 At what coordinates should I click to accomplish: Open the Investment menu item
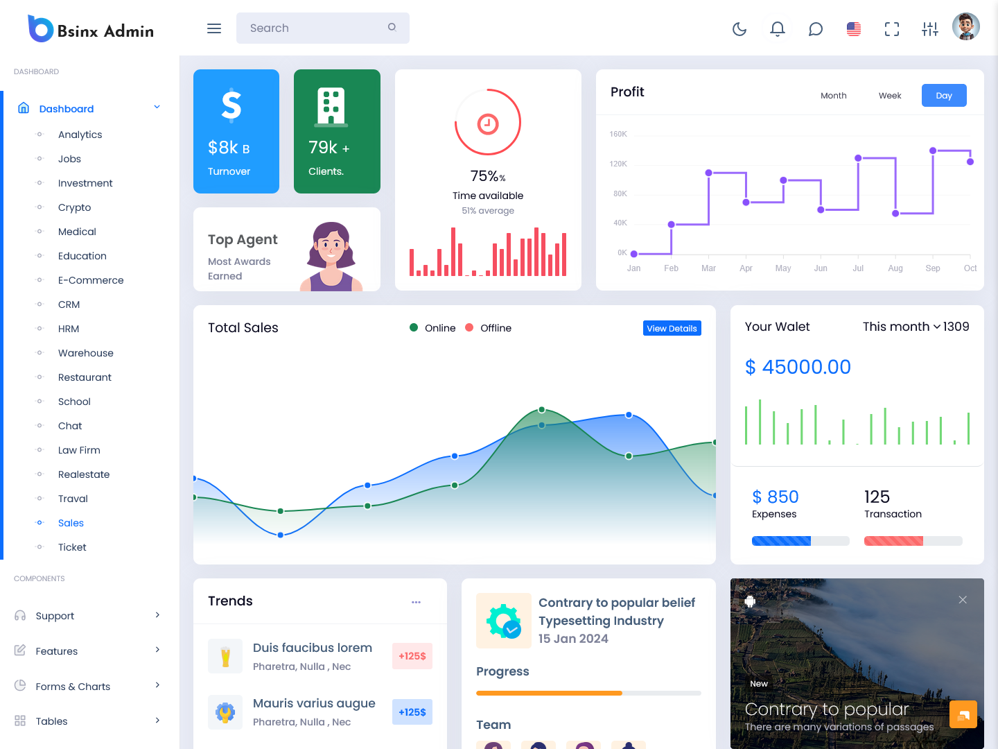coord(85,183)
